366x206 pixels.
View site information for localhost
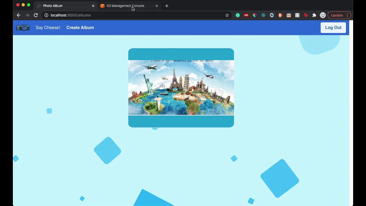[x=46, y=15]
